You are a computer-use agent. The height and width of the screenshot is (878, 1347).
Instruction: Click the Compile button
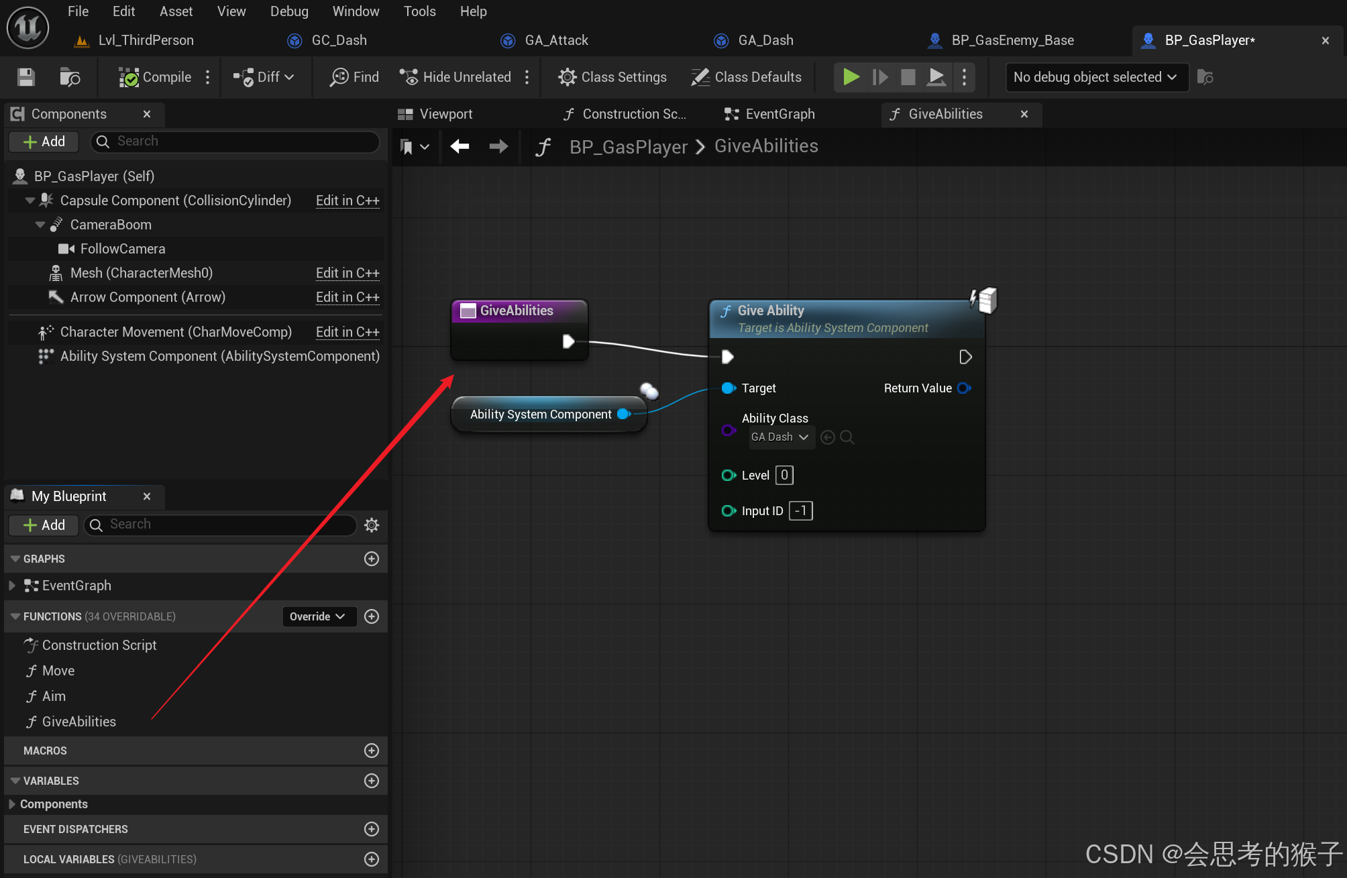point(156,77)
